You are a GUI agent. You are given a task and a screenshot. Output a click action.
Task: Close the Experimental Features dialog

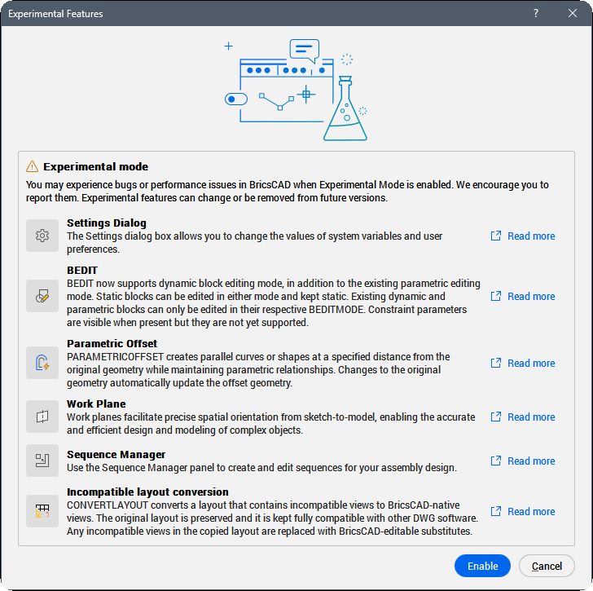(573, 14)
